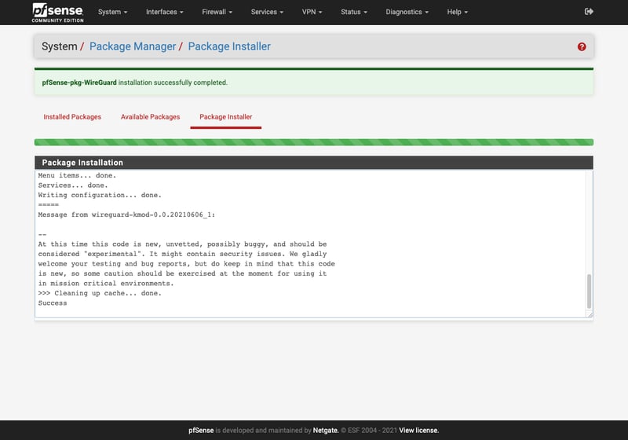
Task: Open the Help dropdown menu
Action: tap(457, 13)
